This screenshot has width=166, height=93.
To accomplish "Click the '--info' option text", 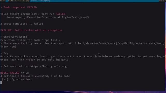I will point(103,56).
